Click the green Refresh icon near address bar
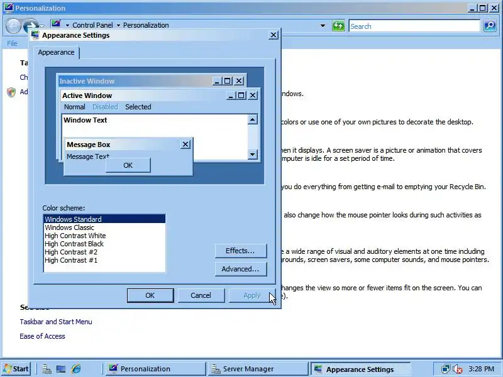The image size is (503, 377). pyautogui.click(x=338, y=26)
